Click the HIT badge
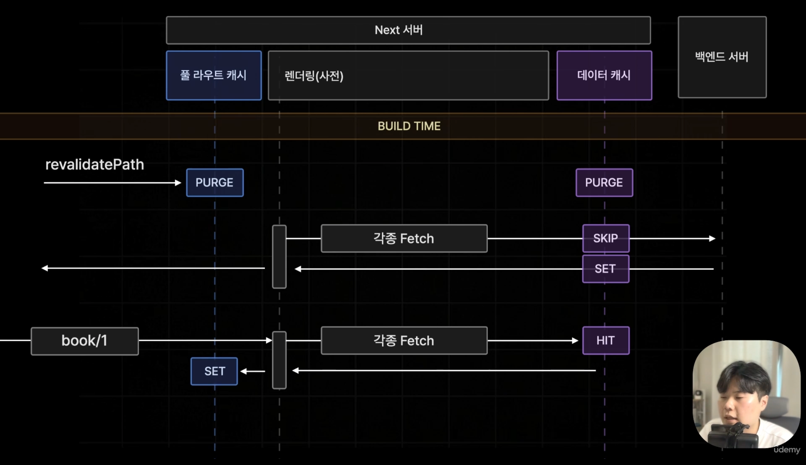This screenshot has height=465, width=806. [x=606, y=340]
